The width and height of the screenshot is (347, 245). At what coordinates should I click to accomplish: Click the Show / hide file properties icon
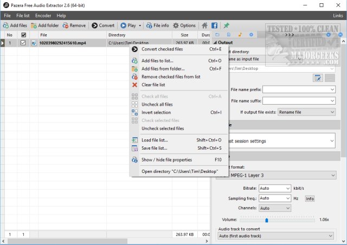pos(134,160)
